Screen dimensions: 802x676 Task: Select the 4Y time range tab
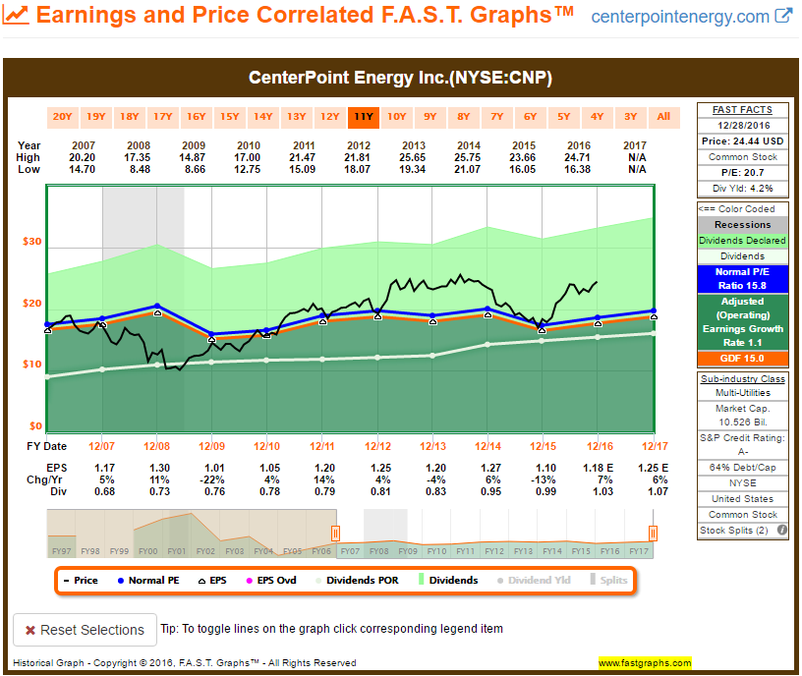[598, 117]
